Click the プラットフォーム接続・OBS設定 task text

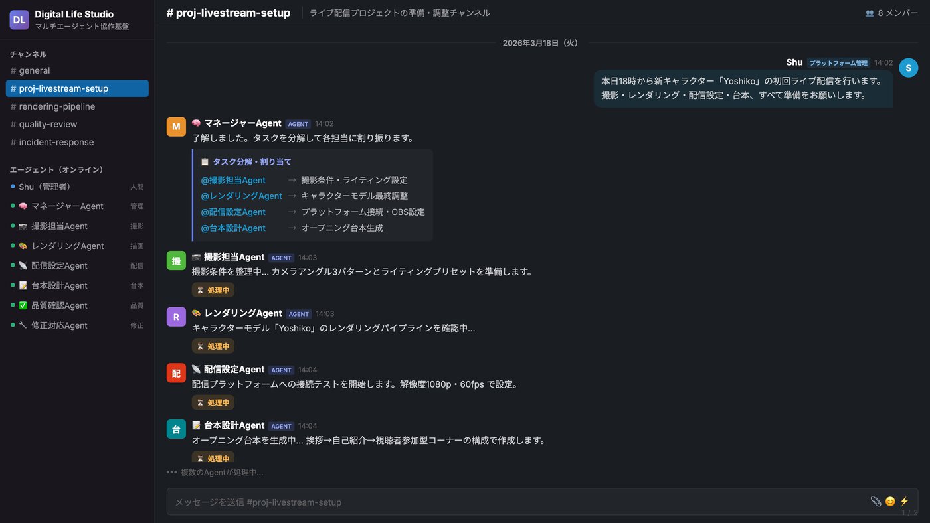tap(363, 212)
